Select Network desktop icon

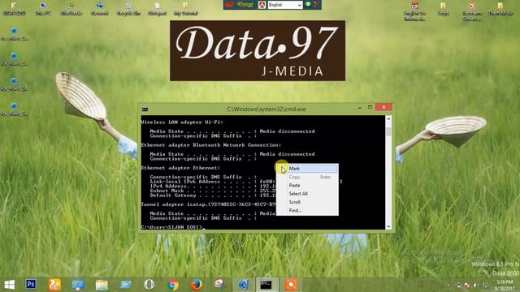99,9
